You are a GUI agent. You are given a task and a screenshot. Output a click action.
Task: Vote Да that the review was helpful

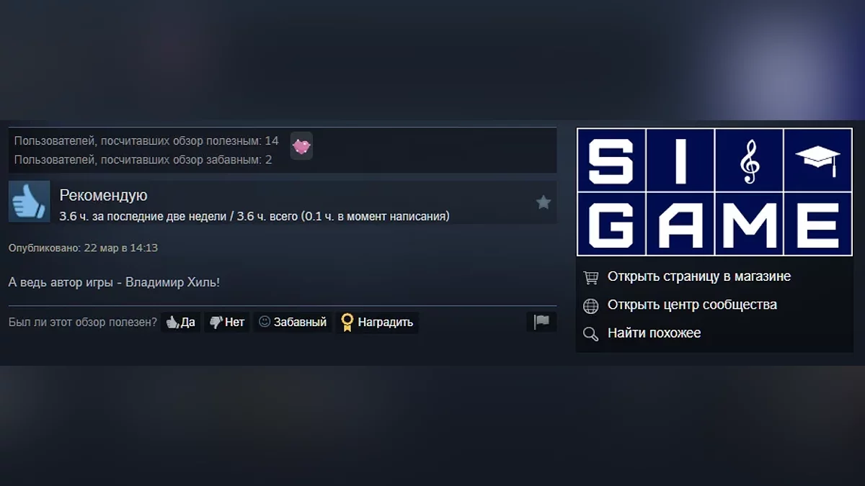coord(181,323)
